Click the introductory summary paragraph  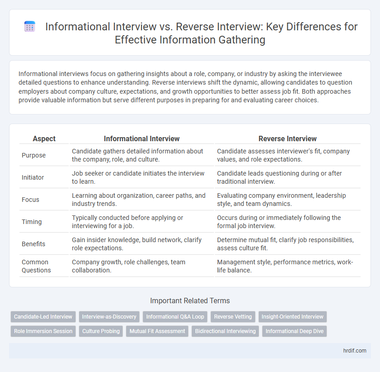click(x=185, y=87)
